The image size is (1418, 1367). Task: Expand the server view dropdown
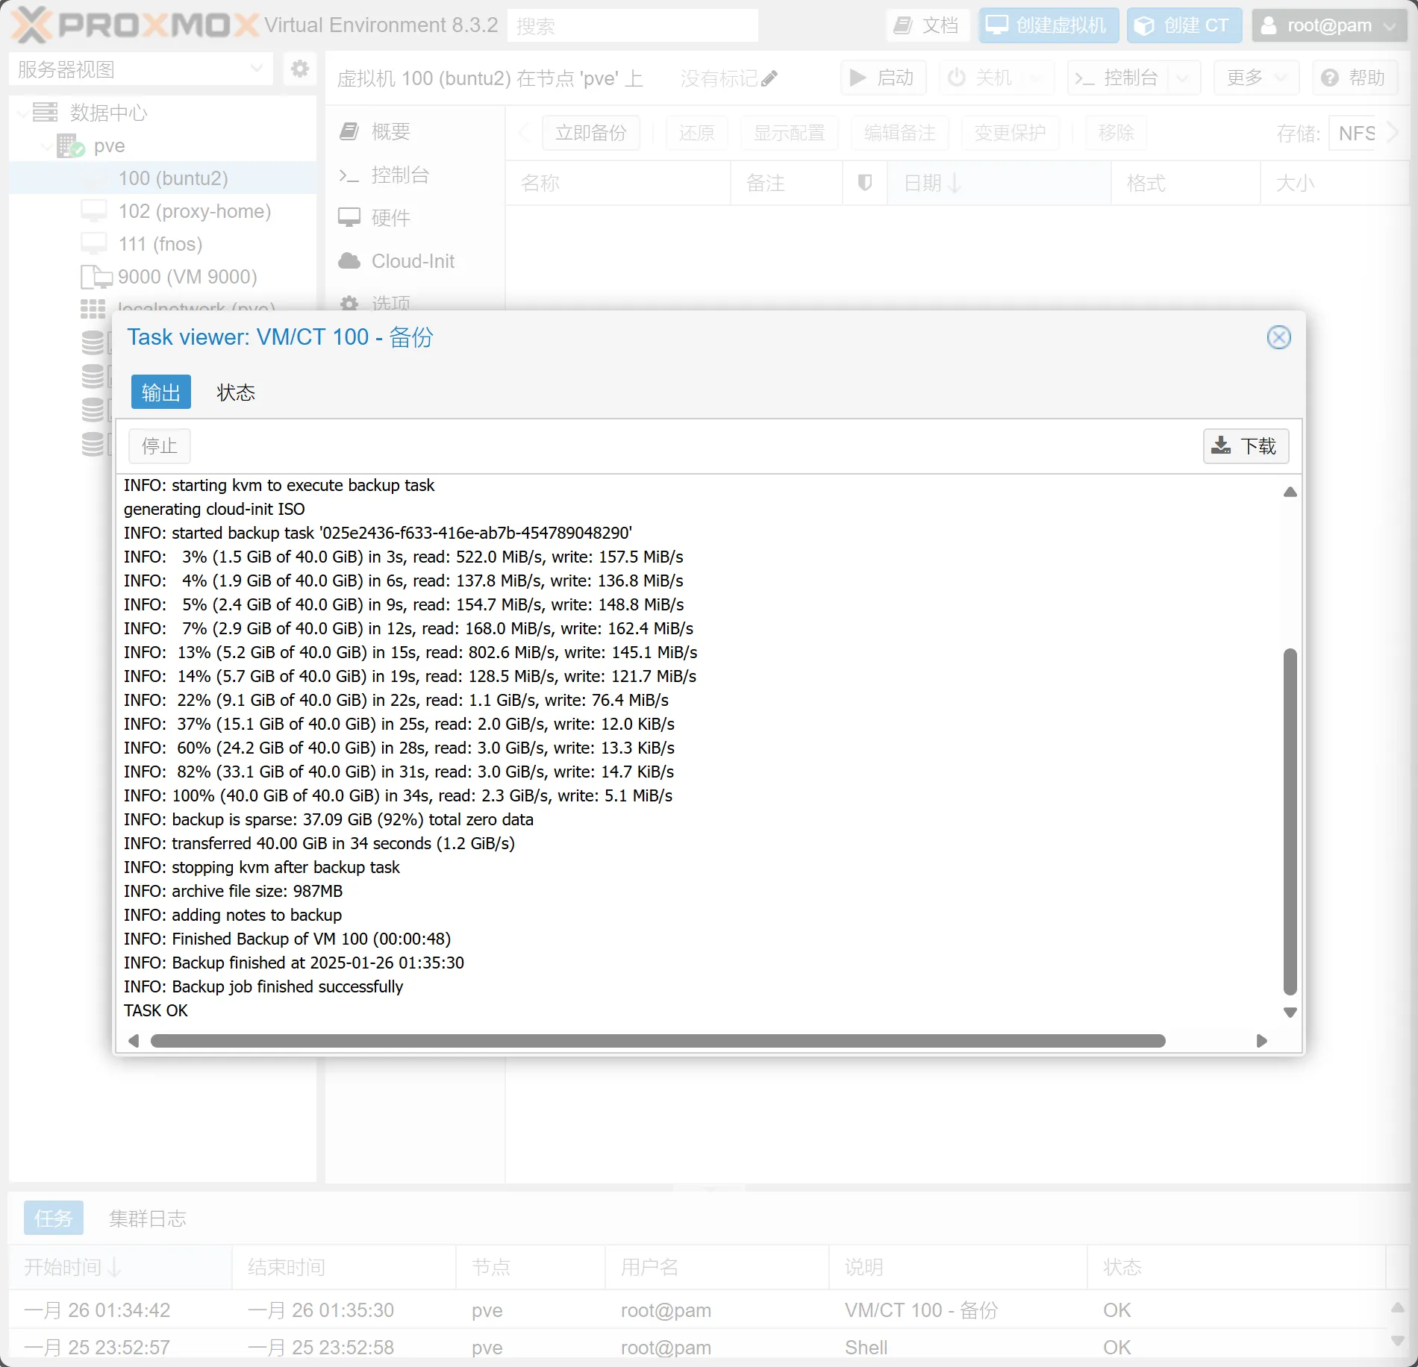tap(256, 69)
